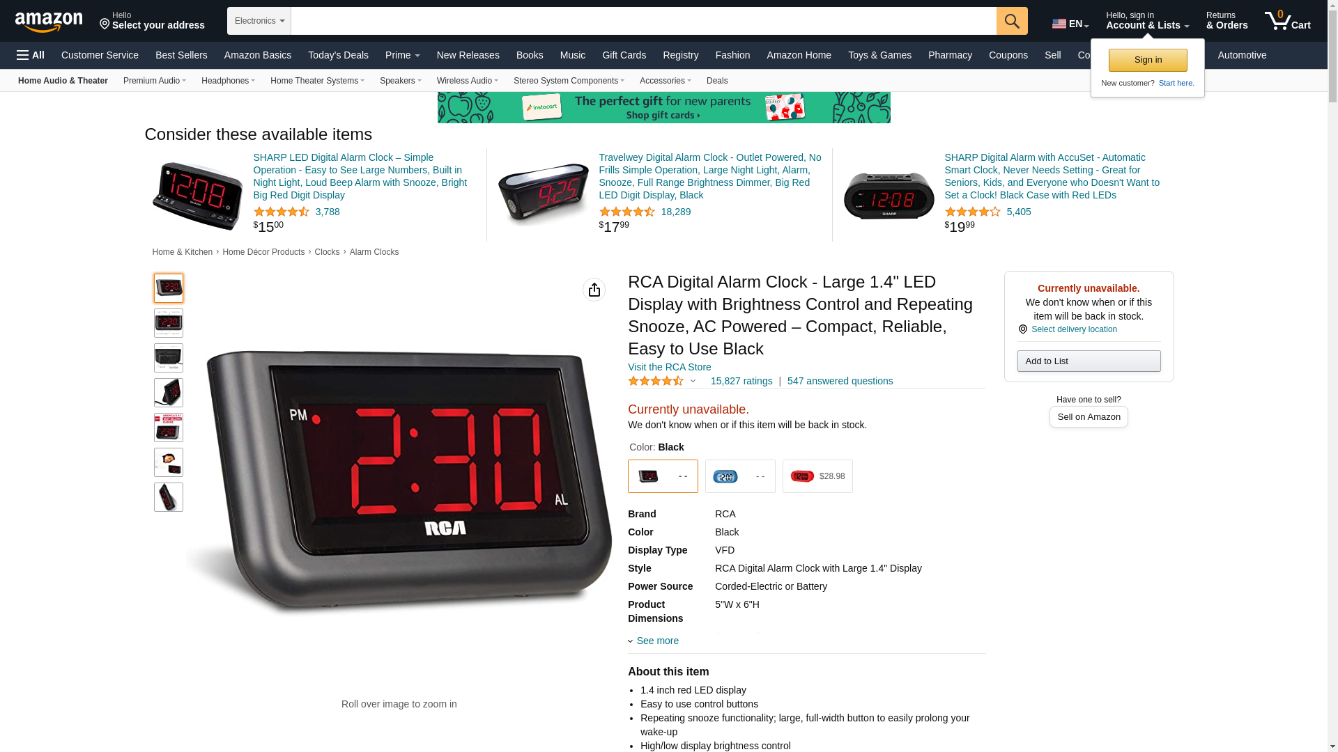Screen dimensions: 1338x752
Task: Open the shopping cart icon
Action: [1288, 21]
